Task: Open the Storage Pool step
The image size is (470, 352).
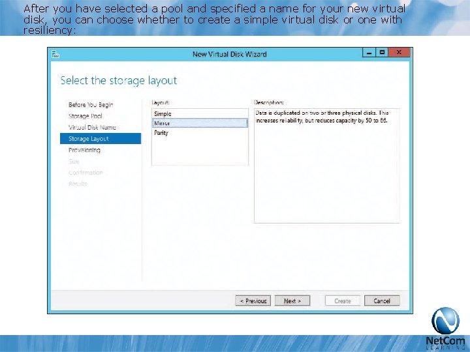Action: coord(86,116)
